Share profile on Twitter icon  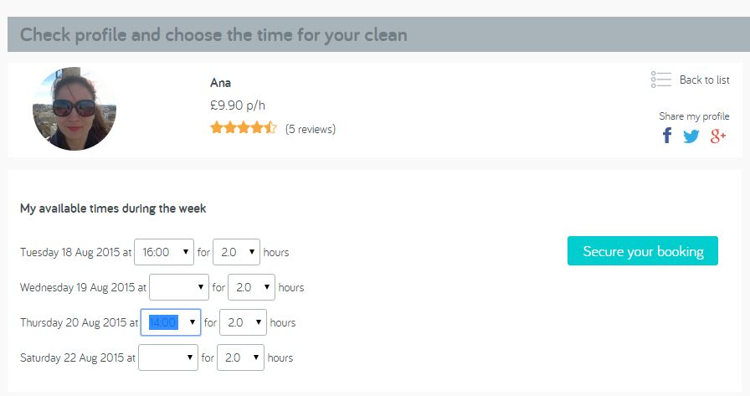[x=691, y=136]
